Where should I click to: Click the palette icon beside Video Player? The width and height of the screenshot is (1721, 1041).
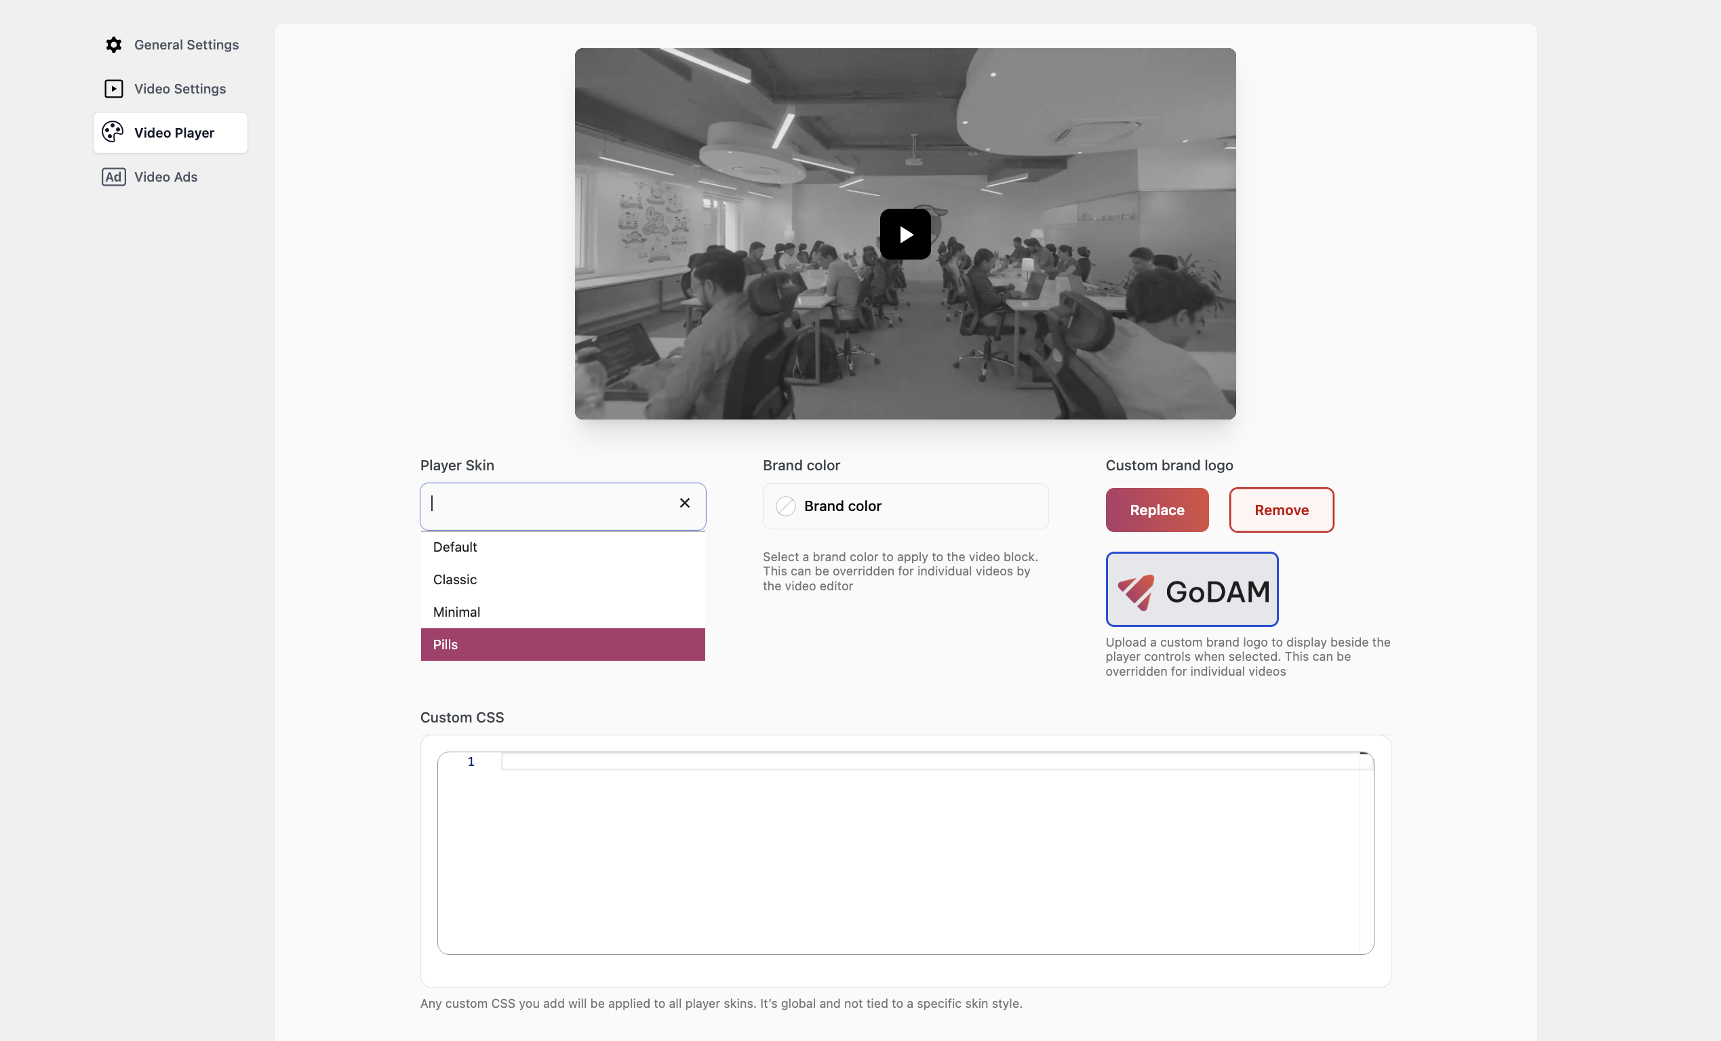coord(113,132)
